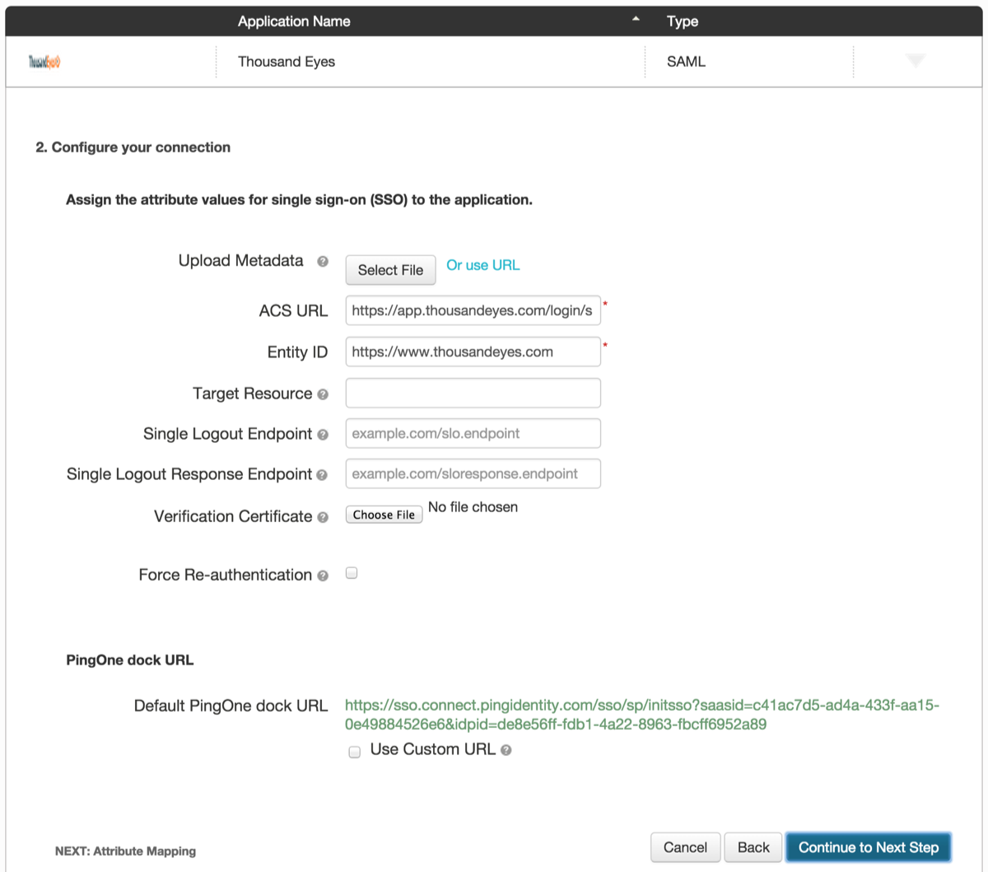The width and height of the screenshot is (988, 872).
Task: Open help for Upload Metadata
Action: pyautogui.click(x=323, y=262)
